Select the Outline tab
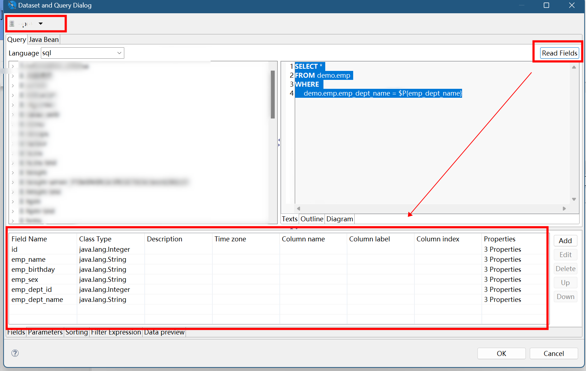Image resolution: width=586 pixels, height=371 pixels. [x=312, y=219]
